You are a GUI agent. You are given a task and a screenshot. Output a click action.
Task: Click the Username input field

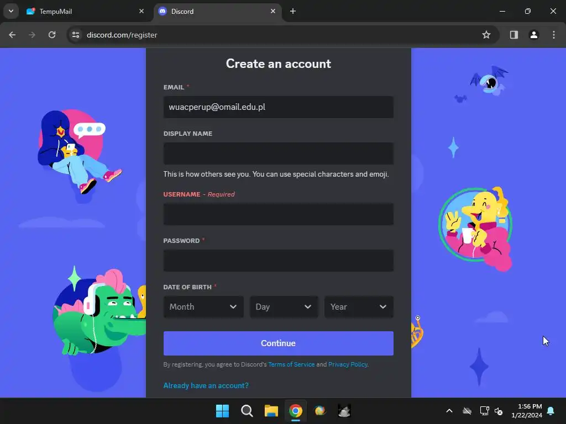(x=279, y=214)
